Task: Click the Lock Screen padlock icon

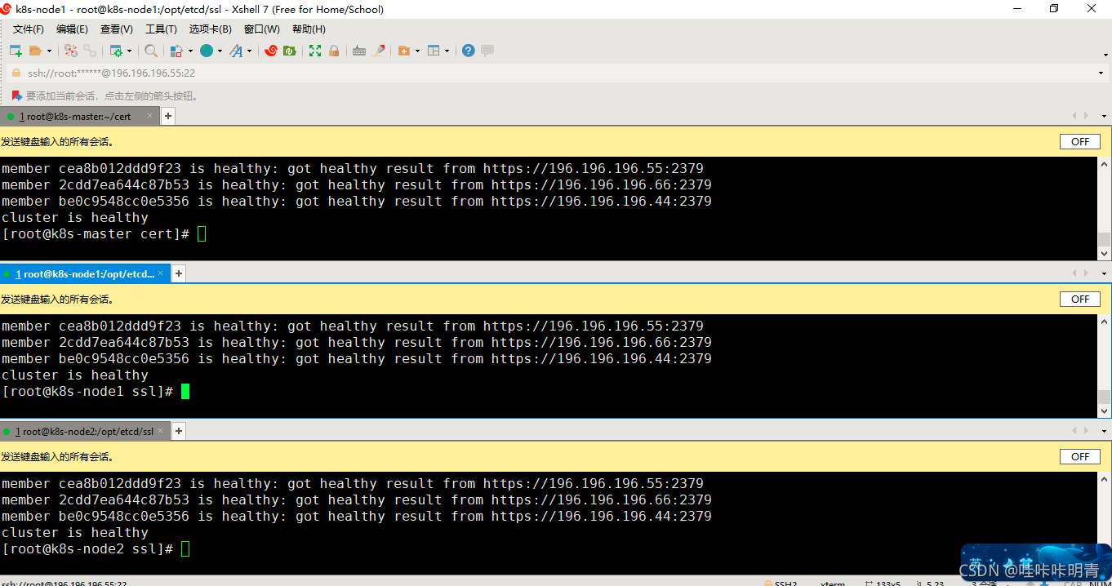Action: coord(334,51)
